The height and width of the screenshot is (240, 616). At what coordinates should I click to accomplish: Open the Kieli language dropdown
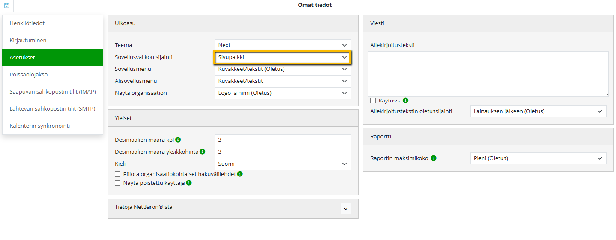point(283,164)
